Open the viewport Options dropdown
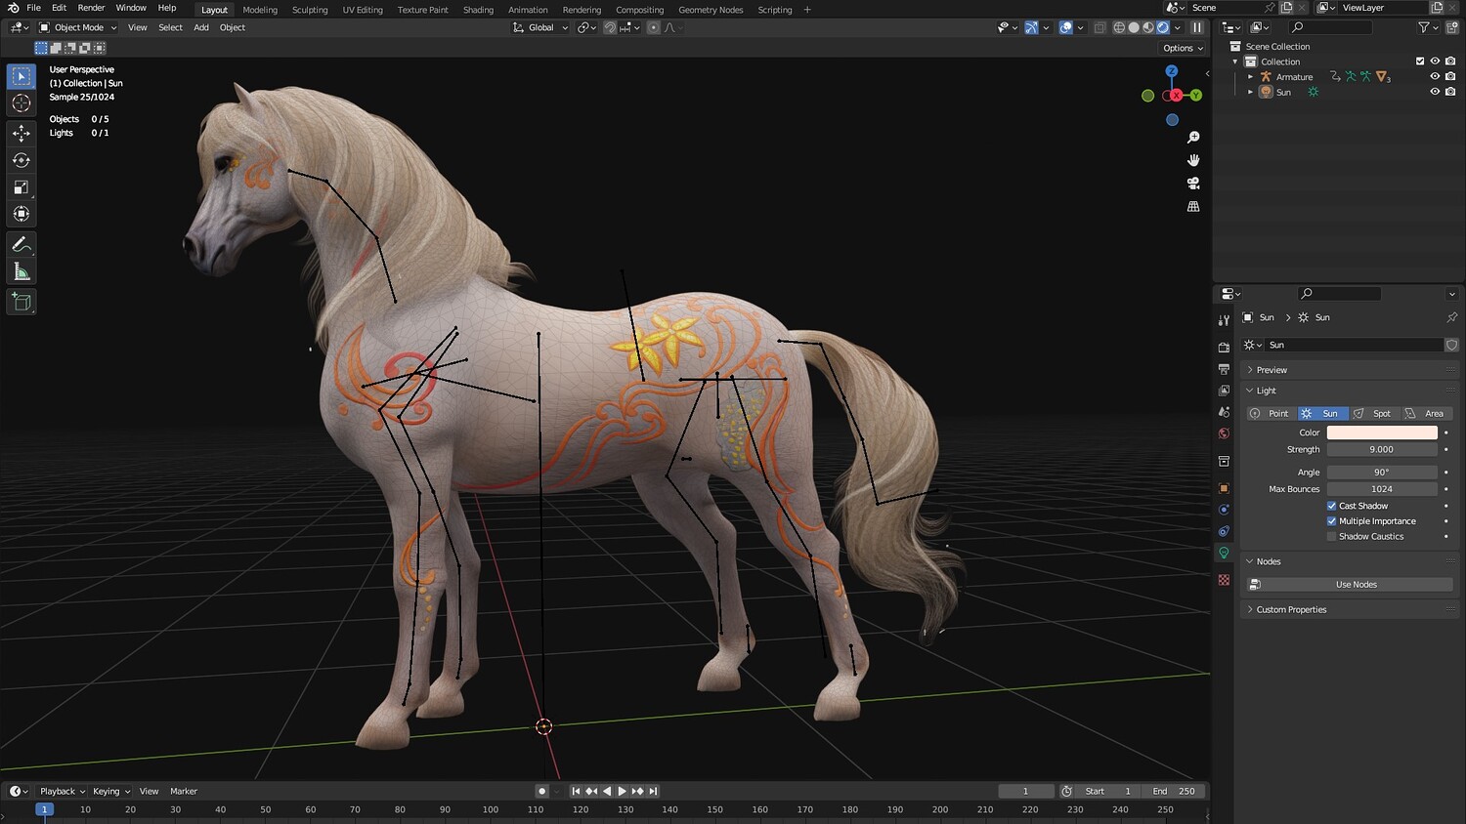Image resolution: width=1466 pixels, height=824 pixels. pos(1183,48)
